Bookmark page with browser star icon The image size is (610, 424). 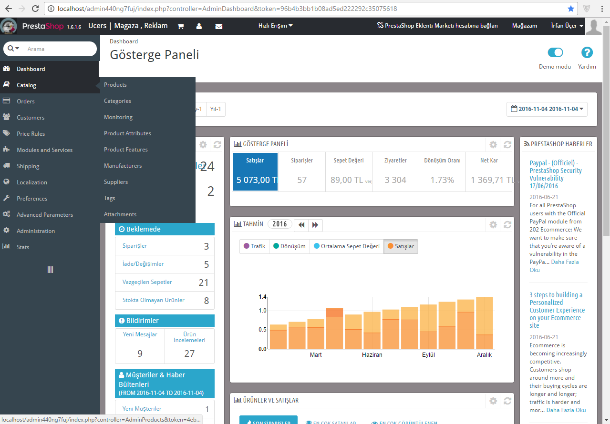571,9
